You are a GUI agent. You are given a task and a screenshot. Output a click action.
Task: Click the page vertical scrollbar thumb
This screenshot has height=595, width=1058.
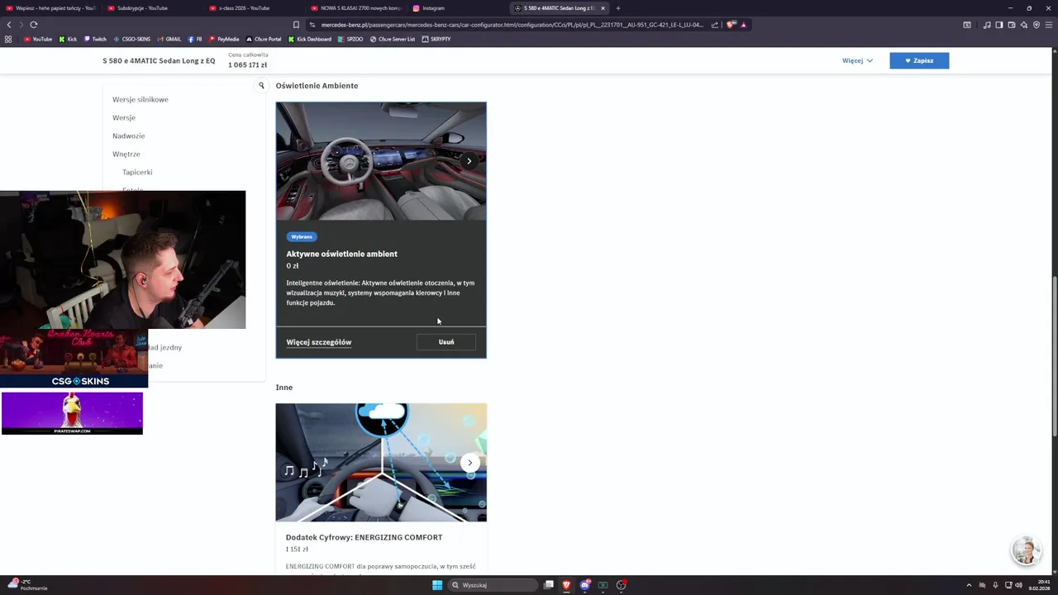(1054, 356)
